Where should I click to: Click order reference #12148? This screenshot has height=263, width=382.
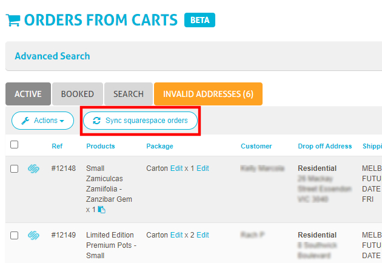64,168
